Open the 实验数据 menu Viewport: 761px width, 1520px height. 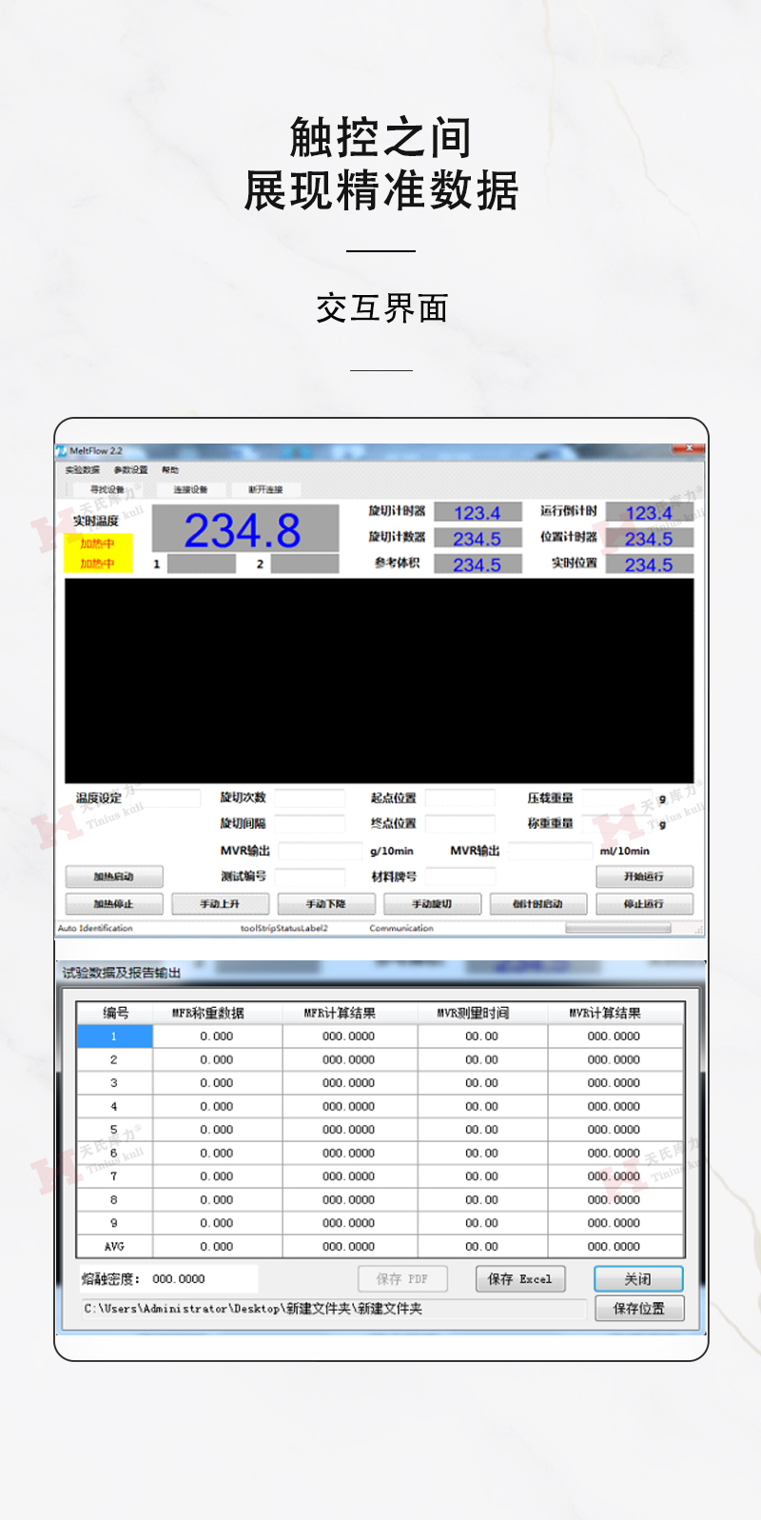82,470
